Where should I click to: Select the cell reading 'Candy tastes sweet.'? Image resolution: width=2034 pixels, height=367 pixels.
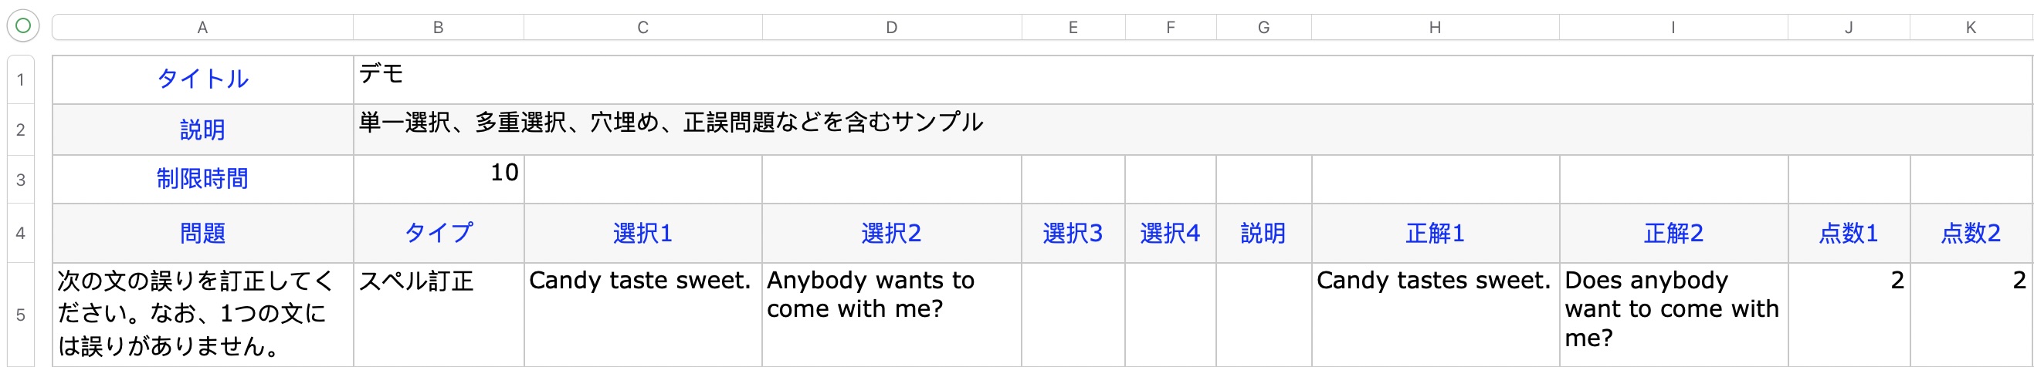point(1435,314)
